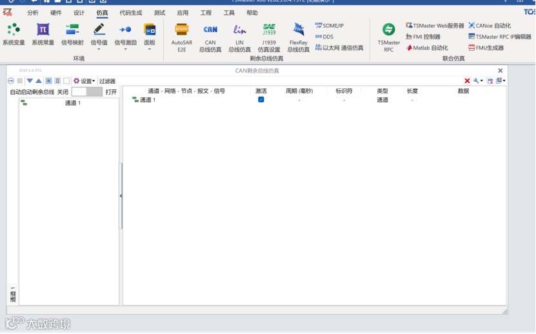
Task: Click the 周期 (毫秒) column header
Action: coord(299,91)
